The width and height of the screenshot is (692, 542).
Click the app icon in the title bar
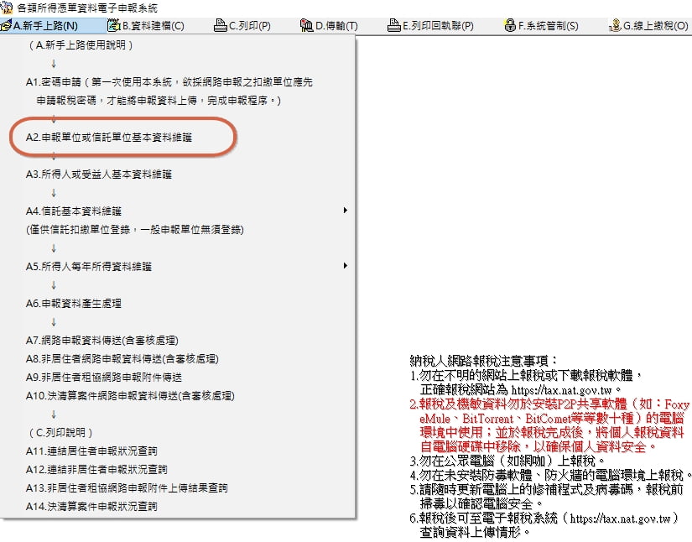(7, 7)
